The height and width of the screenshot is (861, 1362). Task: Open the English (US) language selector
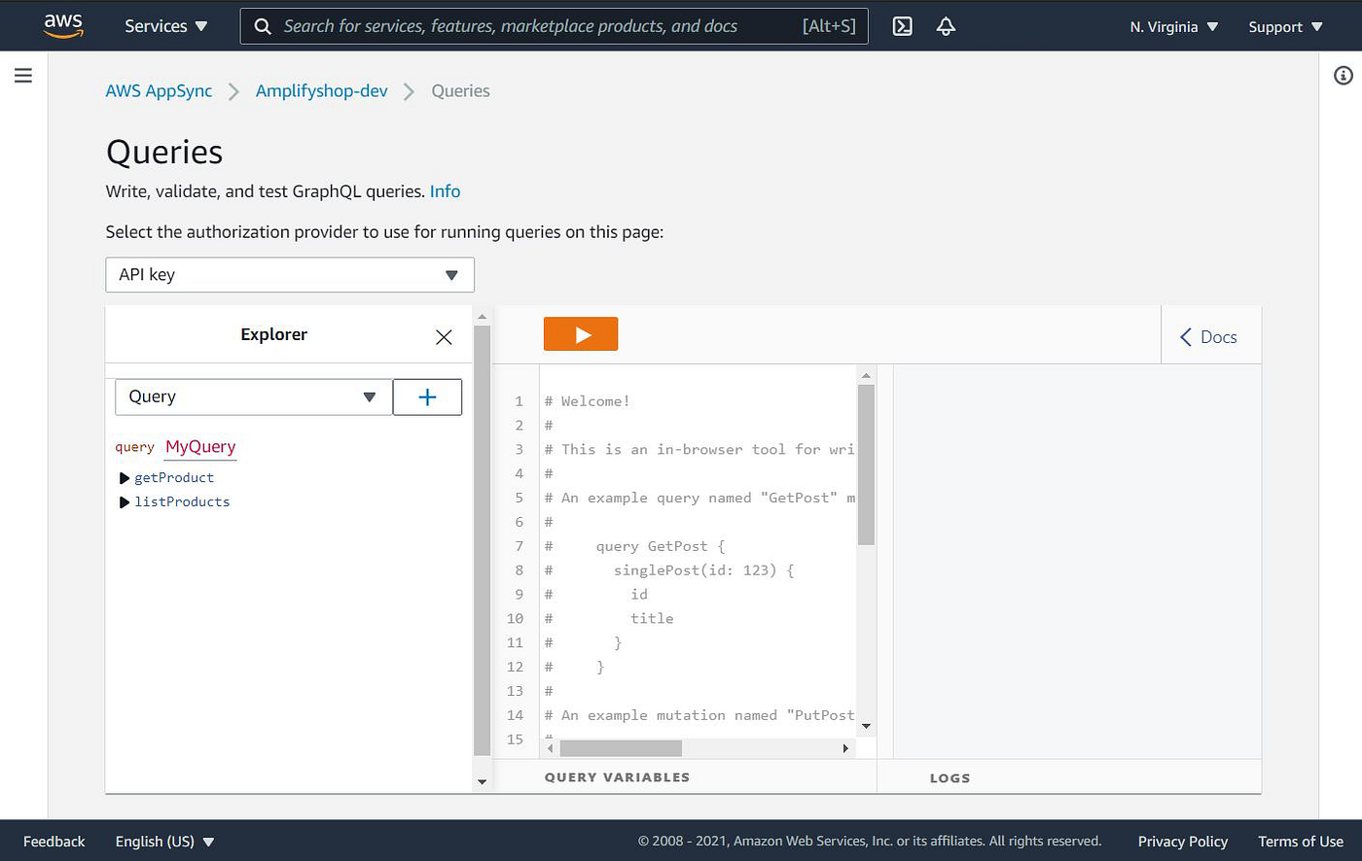[164, 842]
